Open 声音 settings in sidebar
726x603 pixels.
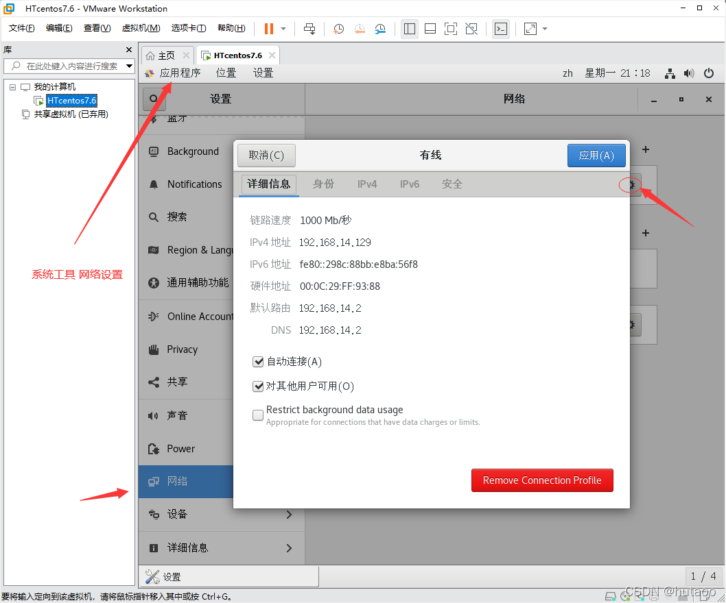click(185, 416)
